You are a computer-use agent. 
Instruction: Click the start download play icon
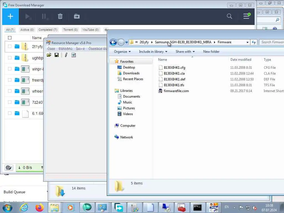click(x=28, y=16)
